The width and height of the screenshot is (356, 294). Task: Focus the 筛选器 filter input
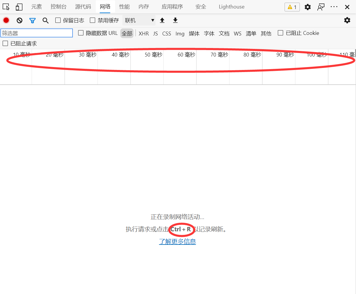point(37,33)
